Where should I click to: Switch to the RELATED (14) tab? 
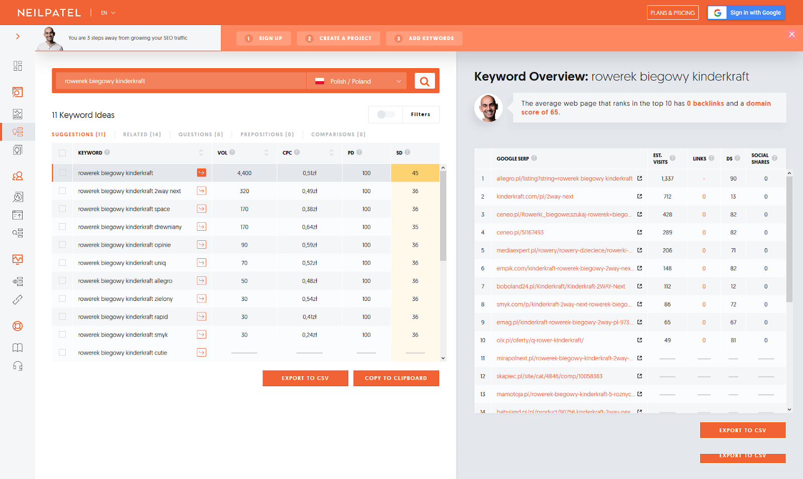click(x=142, y=134)
